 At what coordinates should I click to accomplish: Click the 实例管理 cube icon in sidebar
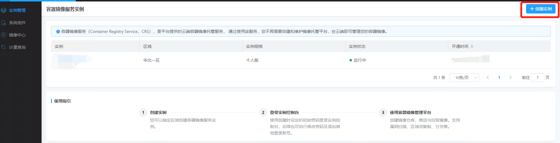[4, 10]
